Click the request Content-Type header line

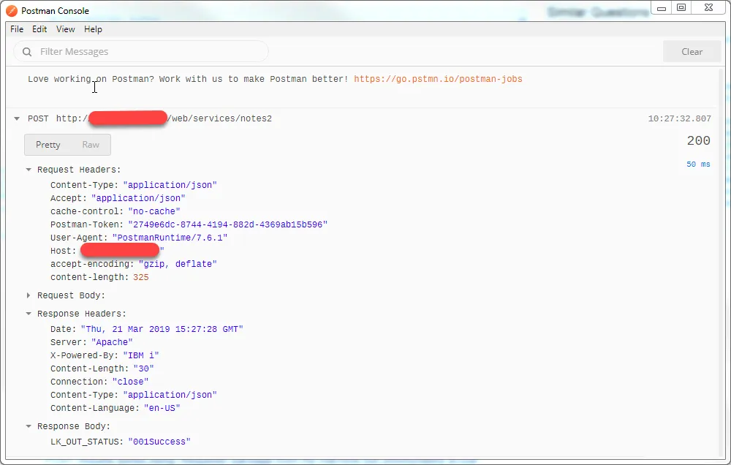(134, 185)
